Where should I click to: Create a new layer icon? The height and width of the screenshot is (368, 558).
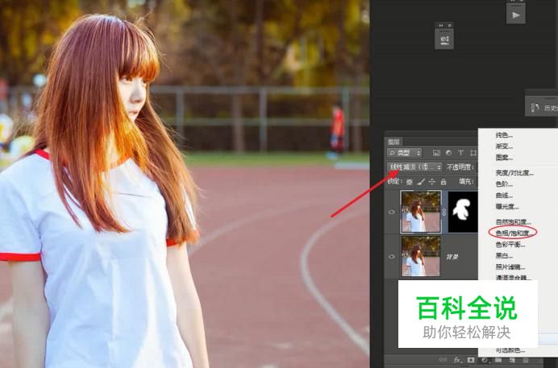tap(512, 360)
